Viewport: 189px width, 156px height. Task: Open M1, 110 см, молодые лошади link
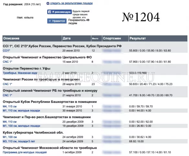point(21,110)
